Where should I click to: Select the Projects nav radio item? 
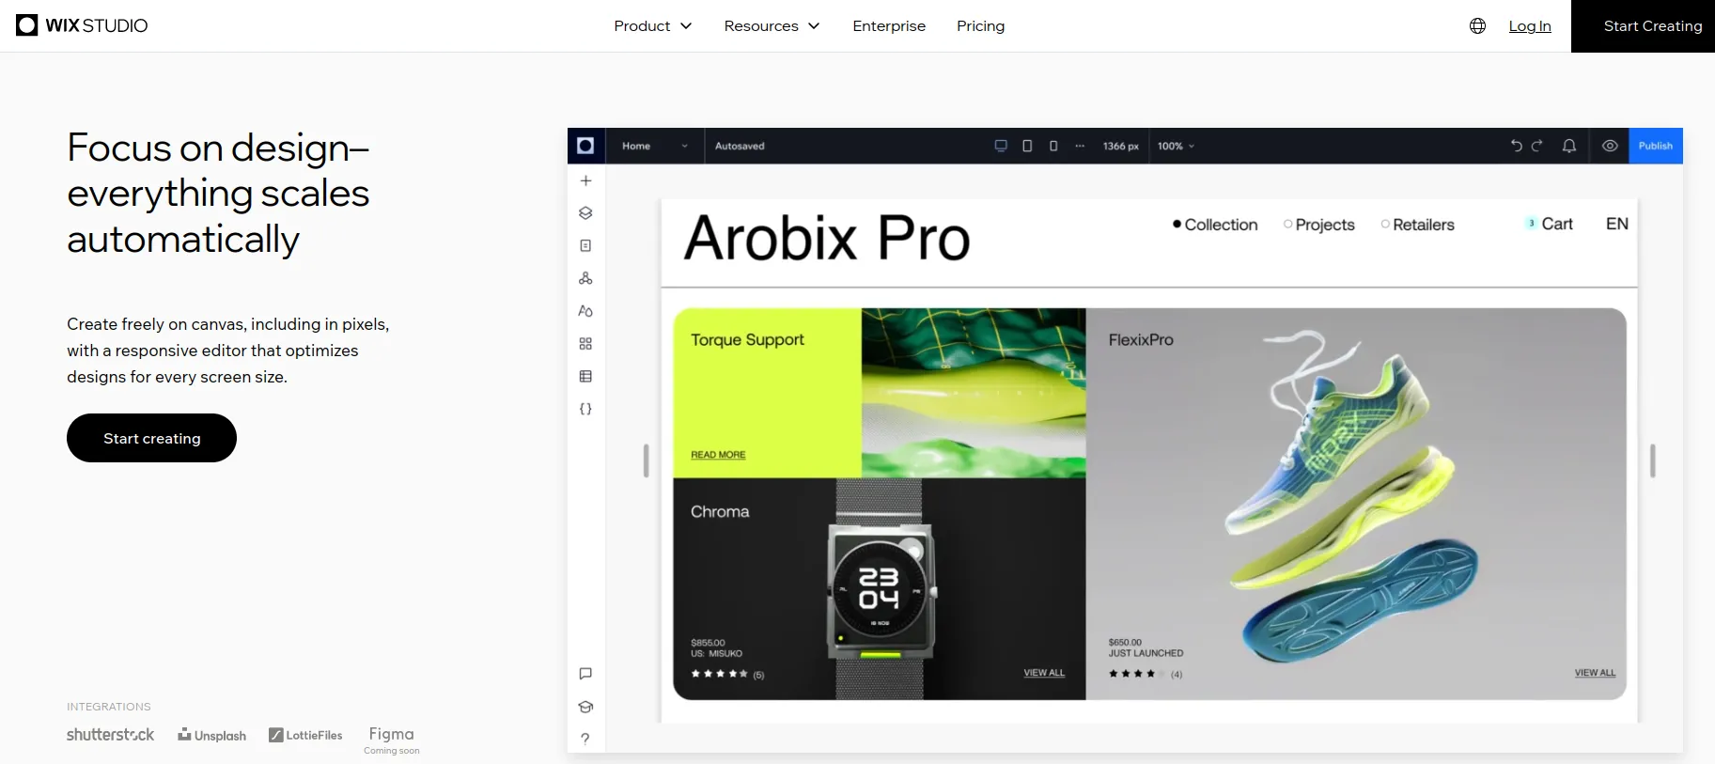tap(1319, 225)
